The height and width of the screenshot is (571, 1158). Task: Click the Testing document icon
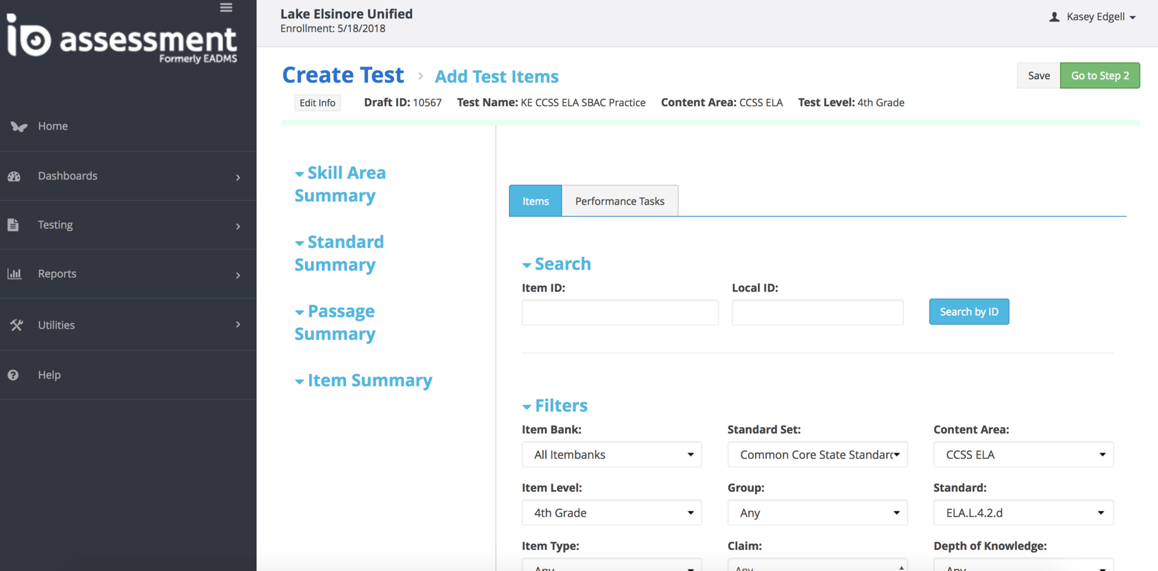14,225
